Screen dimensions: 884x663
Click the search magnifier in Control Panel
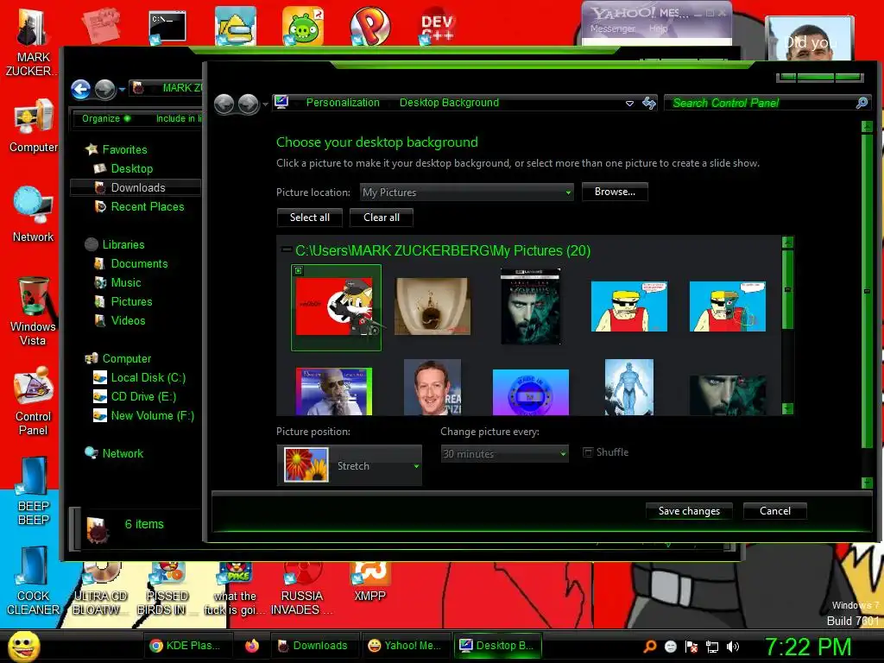tap(862, 103)
